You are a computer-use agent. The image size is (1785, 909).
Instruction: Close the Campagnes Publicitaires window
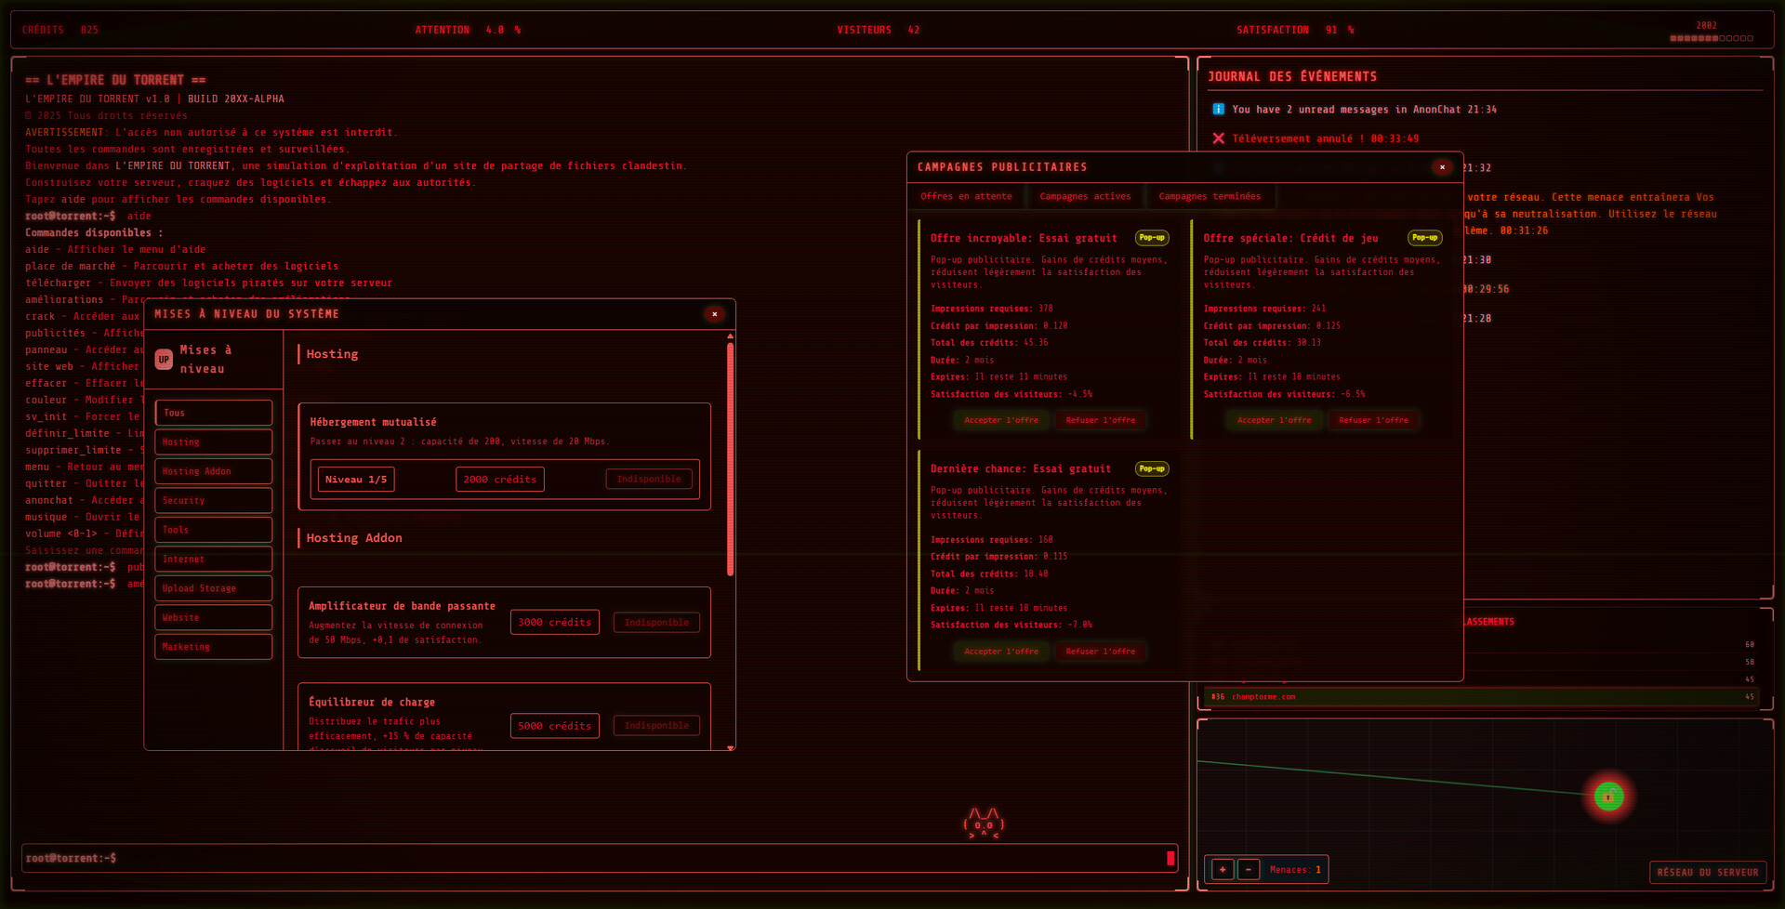1442,167
